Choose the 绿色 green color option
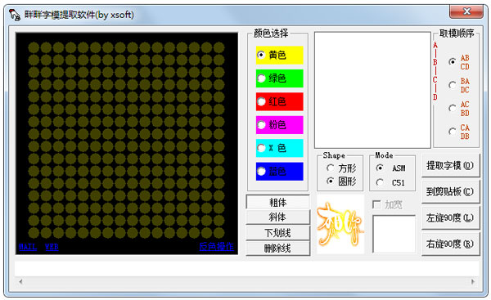Image resolution: width=491 pixels, height=300 pixels. (279, 78)
